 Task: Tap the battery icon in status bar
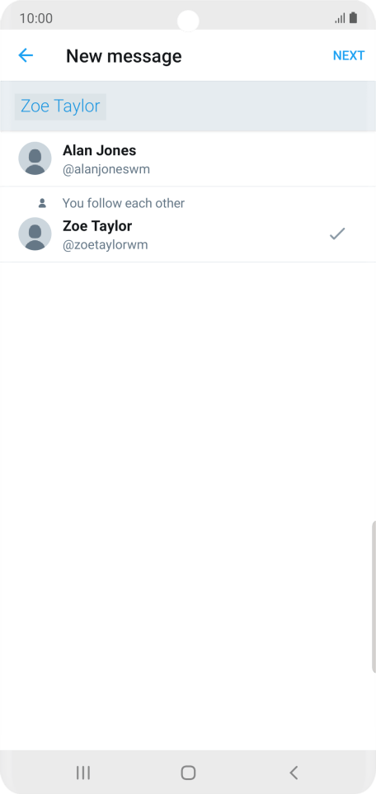353,18
